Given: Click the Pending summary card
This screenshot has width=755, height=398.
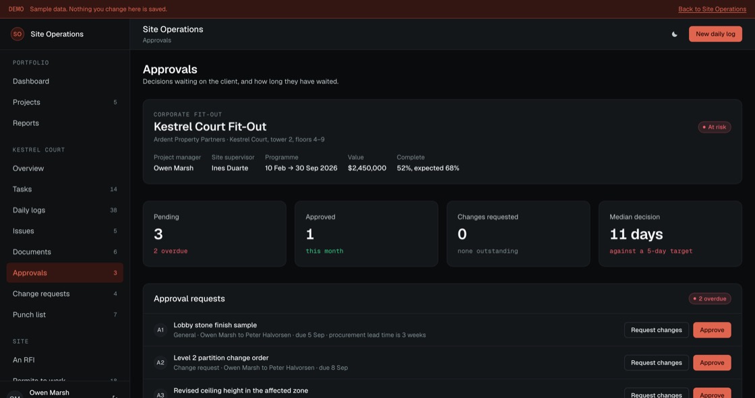Looking at the screenshot, I should point(215,234).
